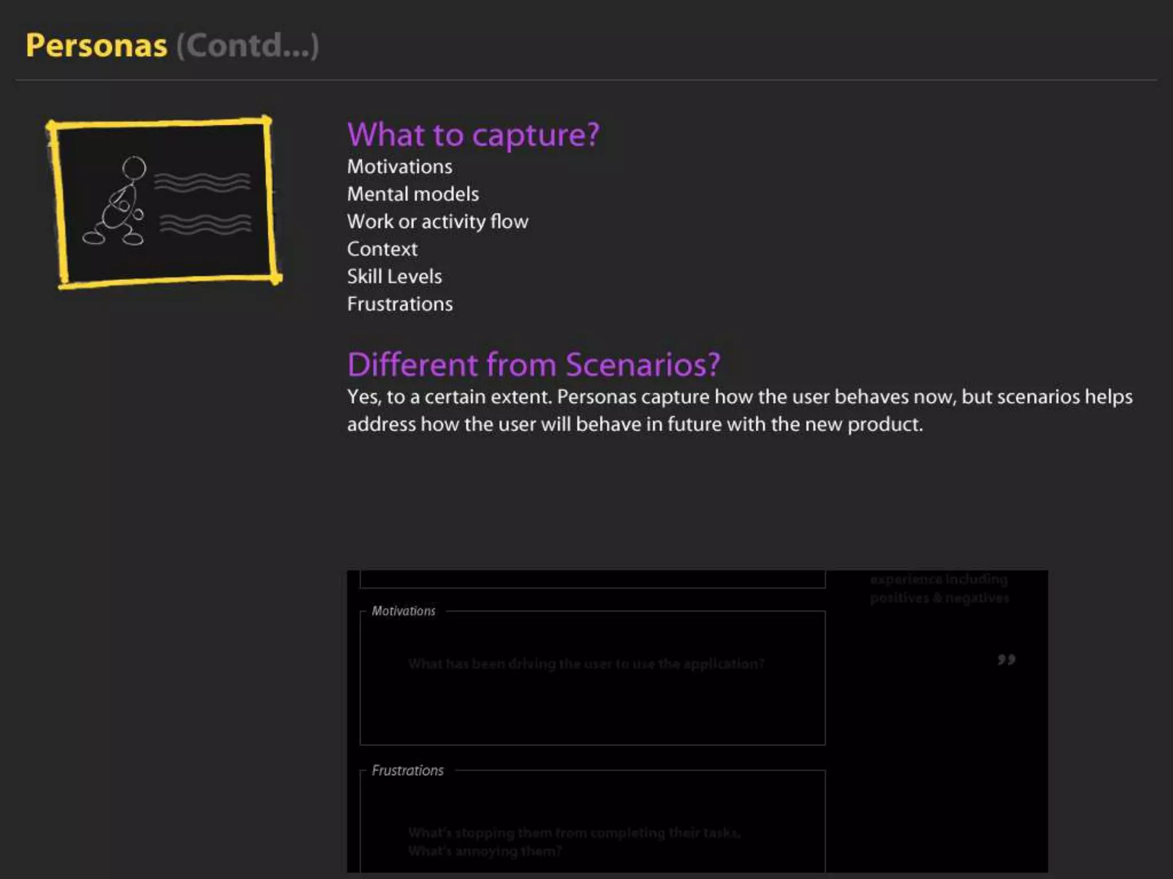Click the upper wavy lines in chalkboard

tap(202, 181)
